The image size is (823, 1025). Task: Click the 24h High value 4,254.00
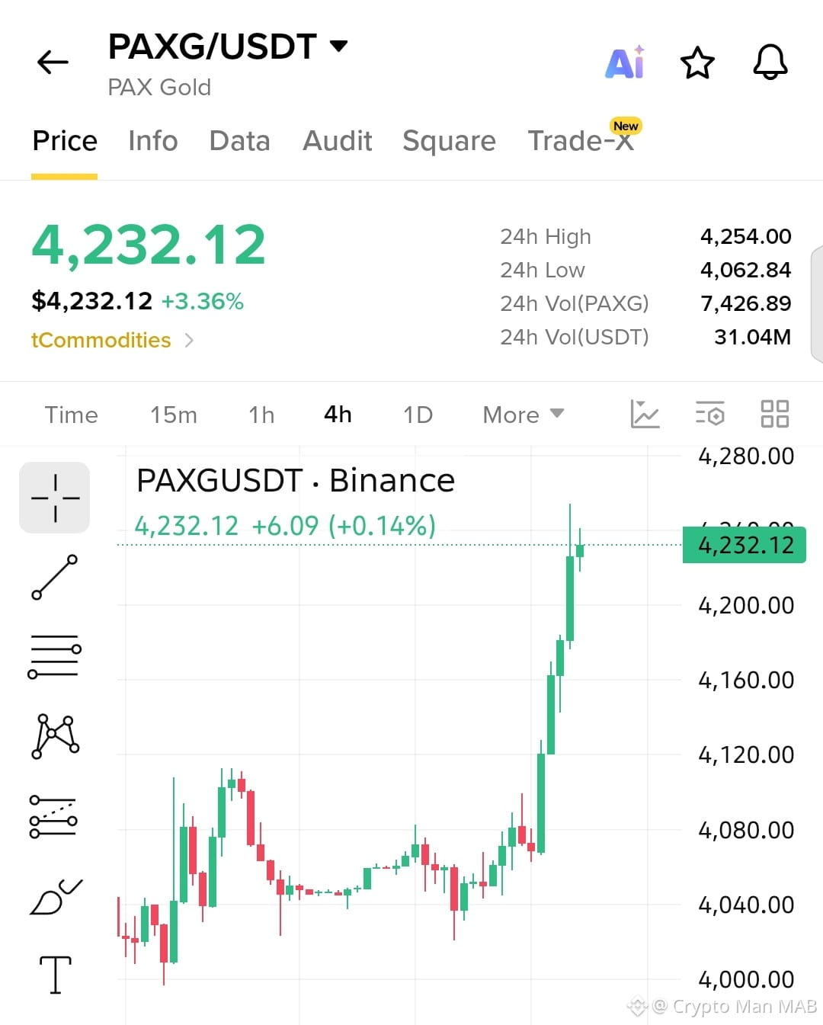(746, 236)
